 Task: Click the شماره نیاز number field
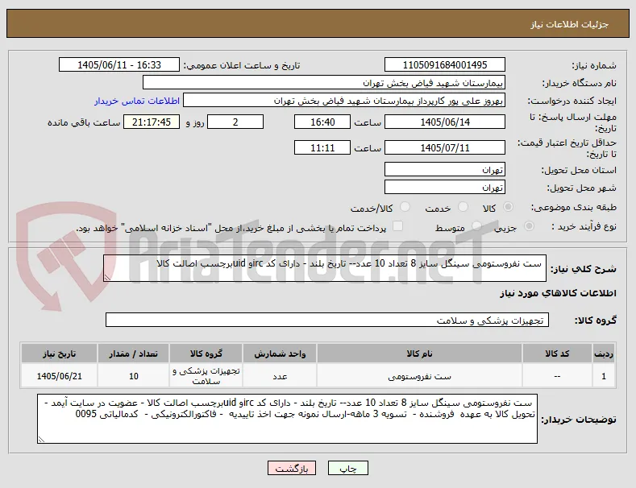[445, 65]
